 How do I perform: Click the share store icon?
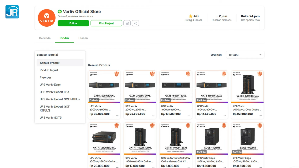(x=135, y=23)
